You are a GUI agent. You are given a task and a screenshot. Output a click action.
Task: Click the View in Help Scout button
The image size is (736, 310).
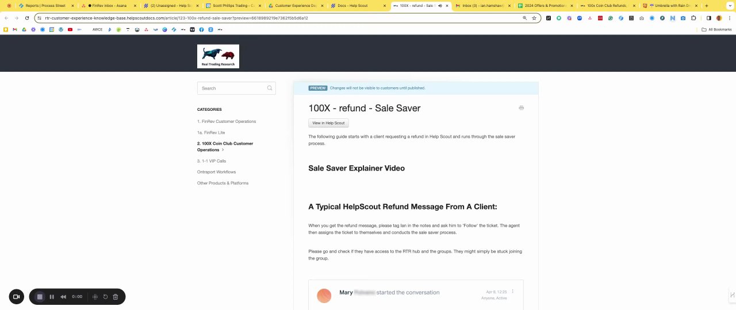tap(328, 123)
